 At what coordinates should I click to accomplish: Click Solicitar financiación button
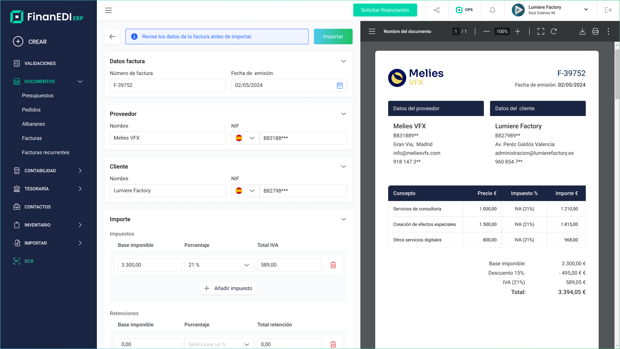(x=385, y=10)
